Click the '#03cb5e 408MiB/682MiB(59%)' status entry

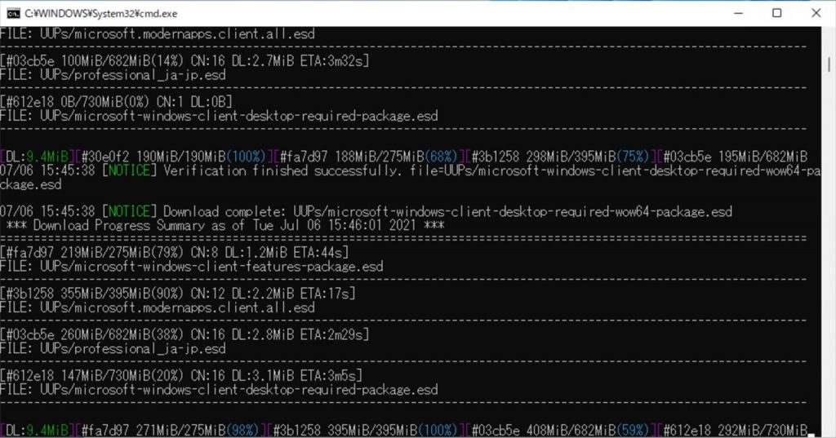560,430
